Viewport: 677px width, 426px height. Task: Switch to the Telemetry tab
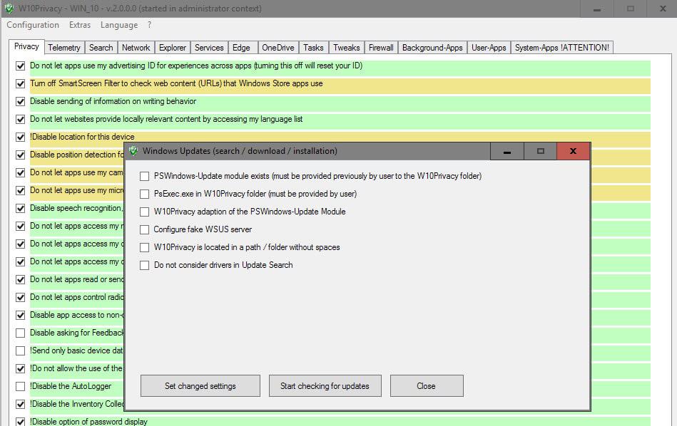pos(64,48)
